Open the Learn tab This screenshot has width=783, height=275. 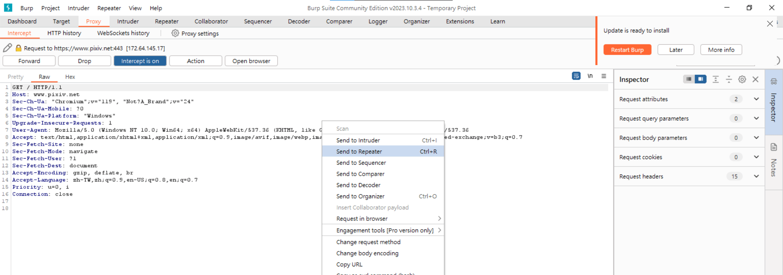[498, 22]
